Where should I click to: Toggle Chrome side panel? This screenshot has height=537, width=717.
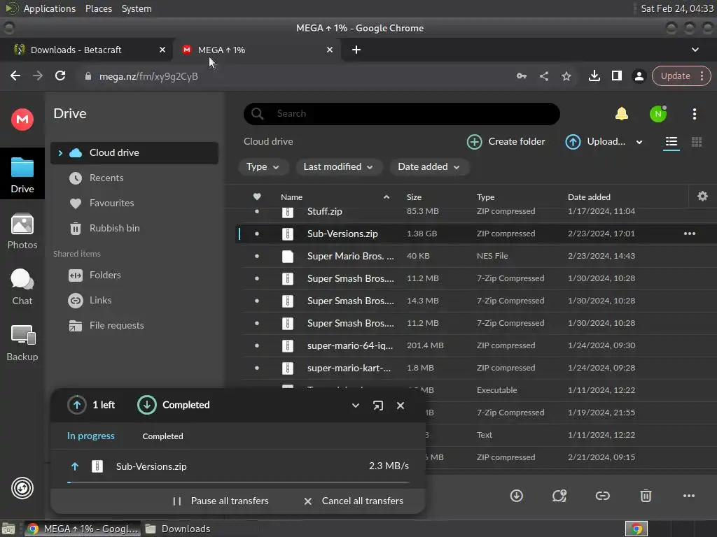(616, 76)
